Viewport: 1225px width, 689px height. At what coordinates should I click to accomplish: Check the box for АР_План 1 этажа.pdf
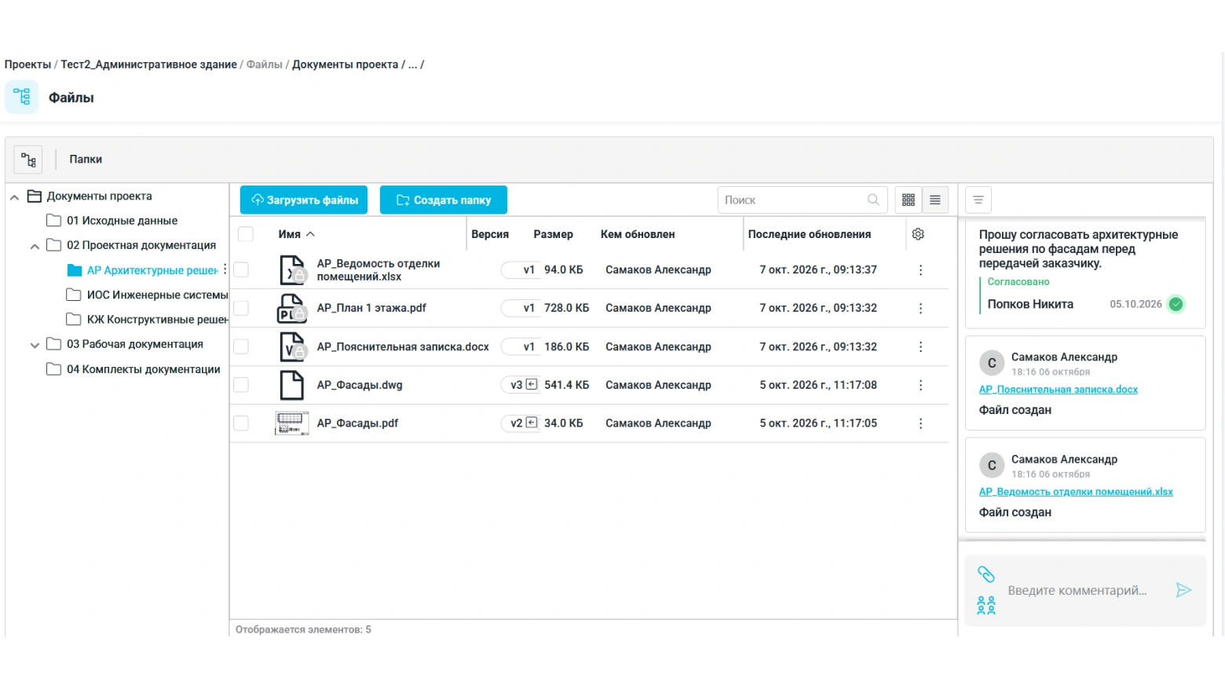coord(241,308)
